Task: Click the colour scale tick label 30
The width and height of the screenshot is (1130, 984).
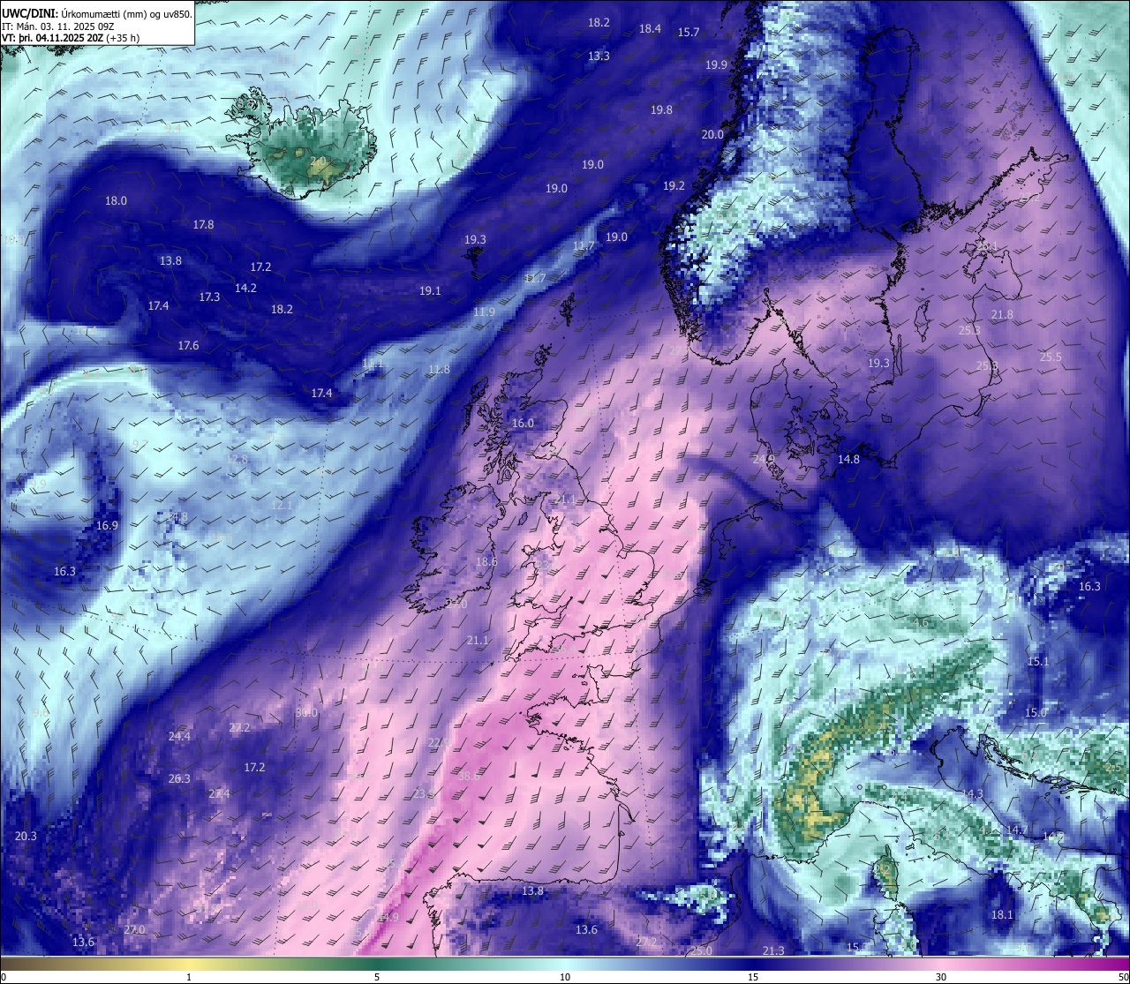Action: pos(941,976)
